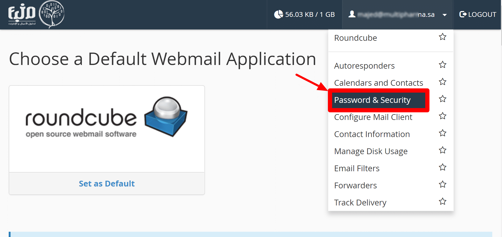Click the roundcube logo thumbnail

click(x=107, y=118)
